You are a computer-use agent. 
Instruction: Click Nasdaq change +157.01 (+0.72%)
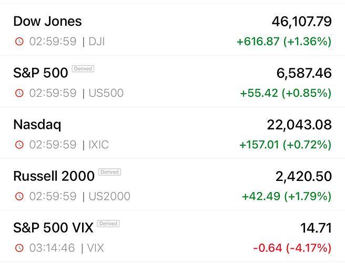[285, 144]
